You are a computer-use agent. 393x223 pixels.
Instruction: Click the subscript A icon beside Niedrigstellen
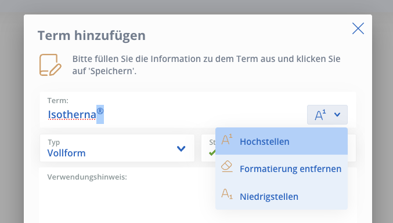point(227,194)
